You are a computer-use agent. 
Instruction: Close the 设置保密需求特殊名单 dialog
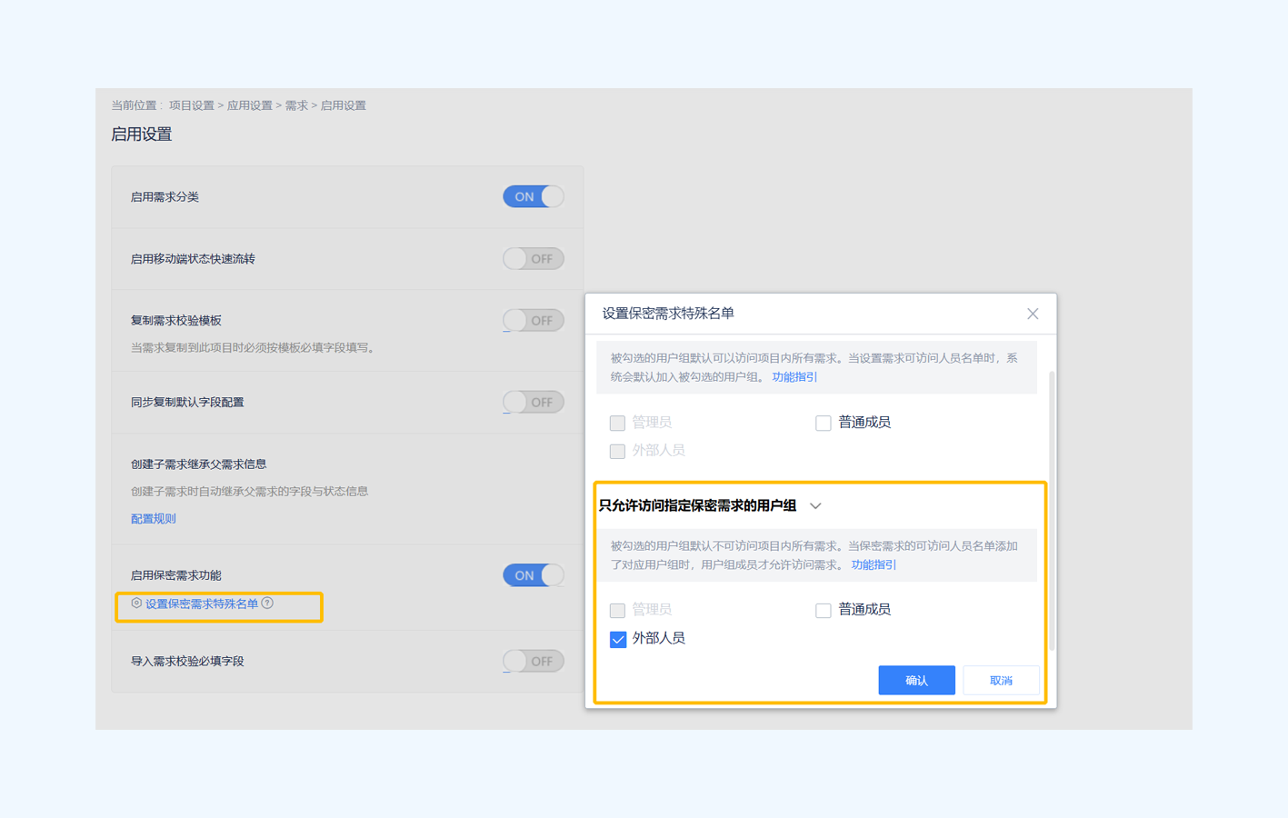pos(1033,314)
